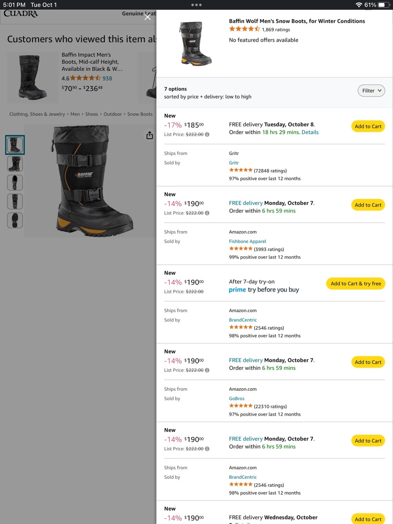Open the Outdoor breadcrumb category

pos(113,114)
